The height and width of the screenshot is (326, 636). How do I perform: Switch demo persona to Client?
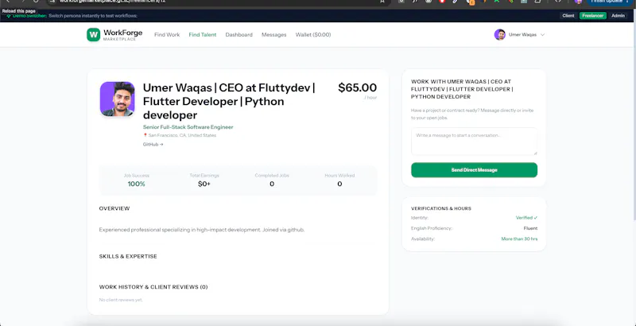568,16
